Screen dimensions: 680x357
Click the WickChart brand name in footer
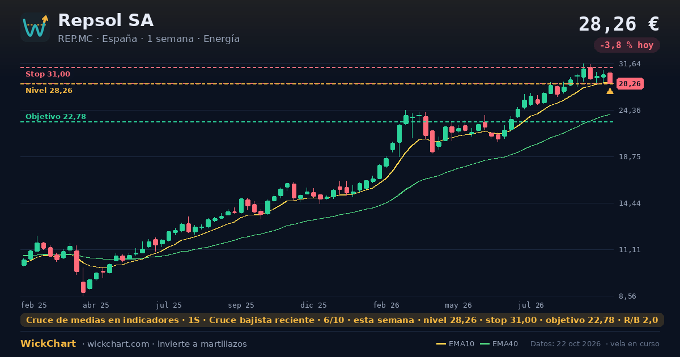click(x=48, y=344)
